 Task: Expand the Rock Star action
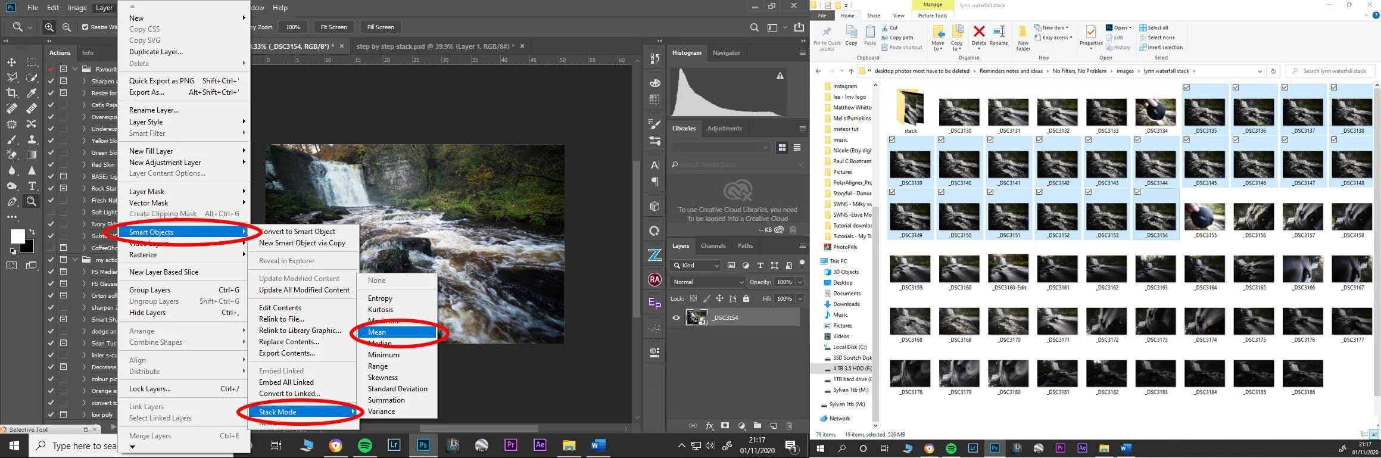click(84, 188)
